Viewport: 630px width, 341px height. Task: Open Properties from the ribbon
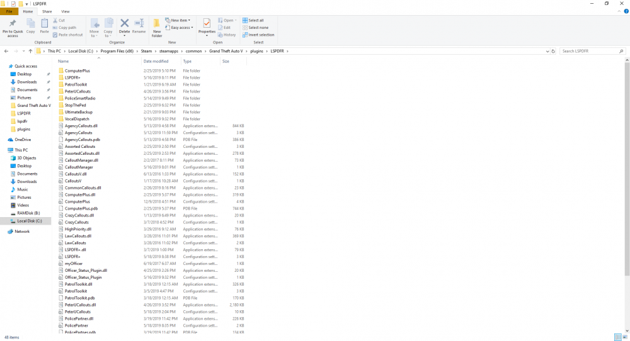pos(207,26)
